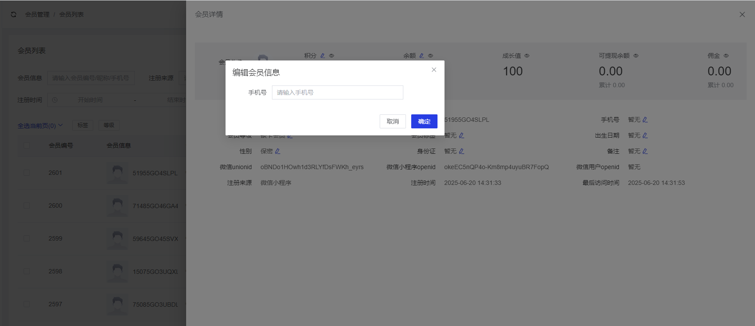Check the box for member 2601
Screen dimensions: 755x326
click(27, 173)
